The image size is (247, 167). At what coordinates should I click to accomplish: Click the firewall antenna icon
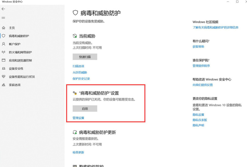click(3, 52)
